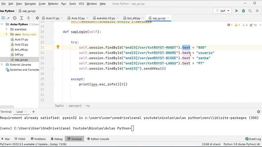
Task: Click the sap_gui.py navigation bar crumb
Action: (x=27, y=11)
